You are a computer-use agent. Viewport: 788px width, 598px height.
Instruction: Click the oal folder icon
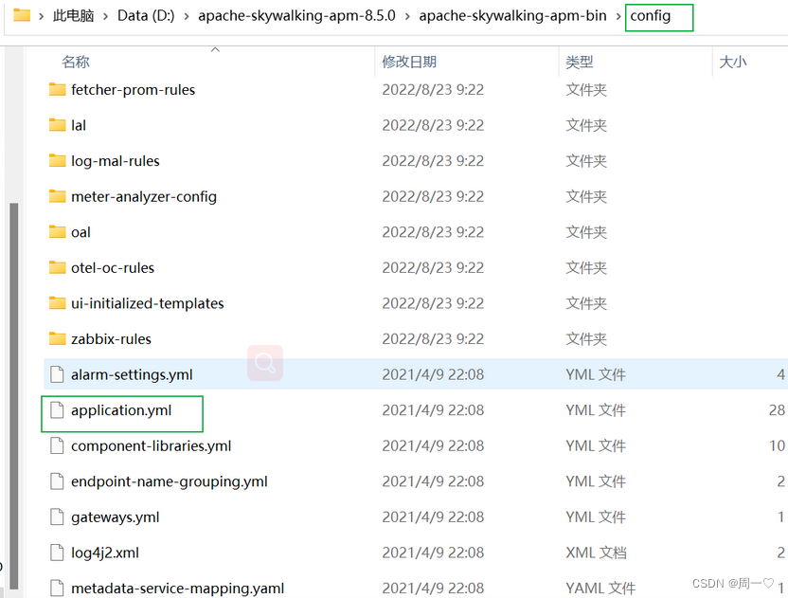[57, 232]
